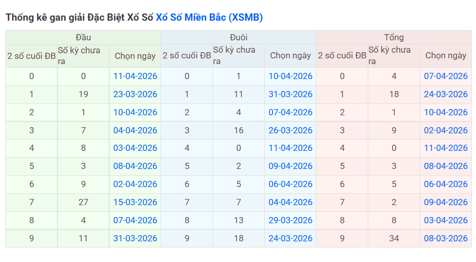This screenshot has height=262, width=476.
Task: Click the 27 value in Đầu column
Action: pyautogui.click(x=83, y=202)
